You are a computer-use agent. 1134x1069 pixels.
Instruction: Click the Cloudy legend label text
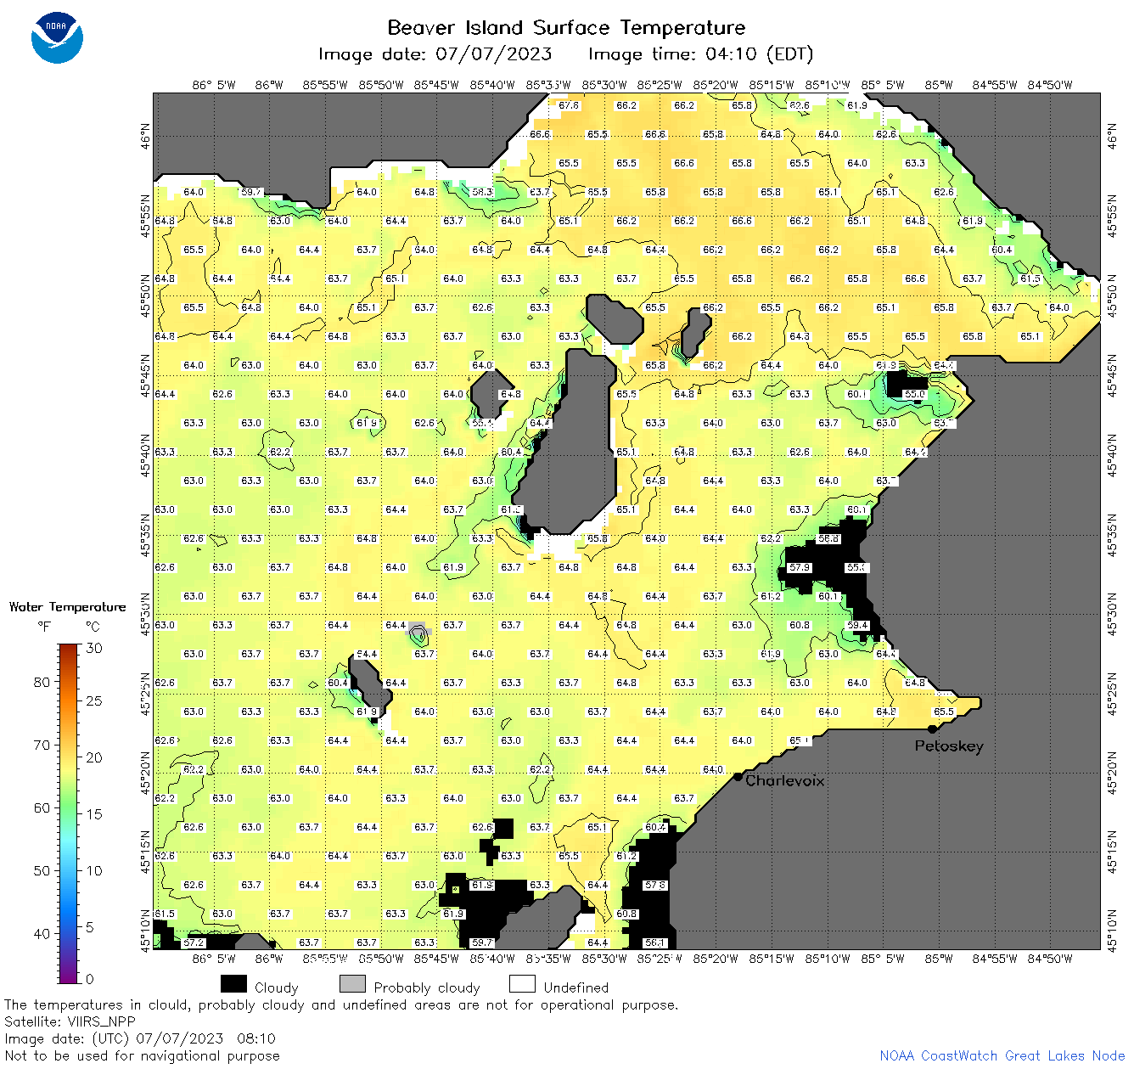[x=277, y=987]
